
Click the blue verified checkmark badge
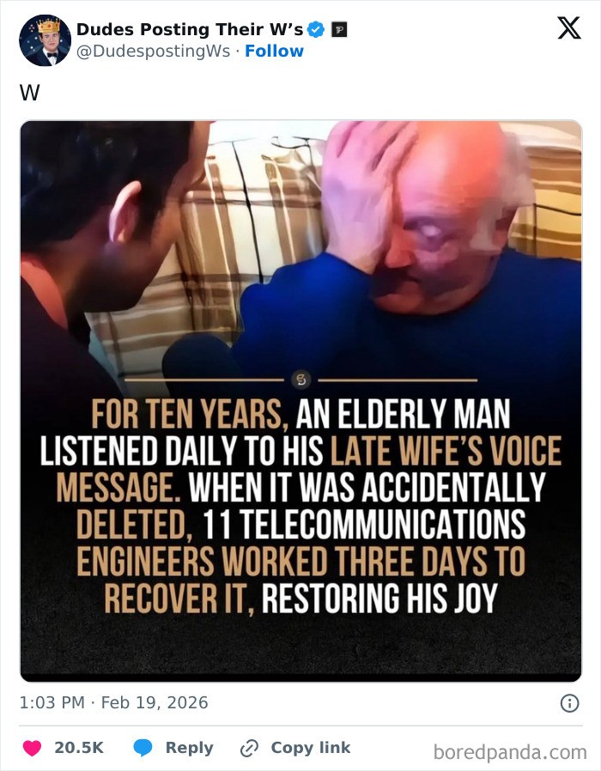tap(316, 30)
